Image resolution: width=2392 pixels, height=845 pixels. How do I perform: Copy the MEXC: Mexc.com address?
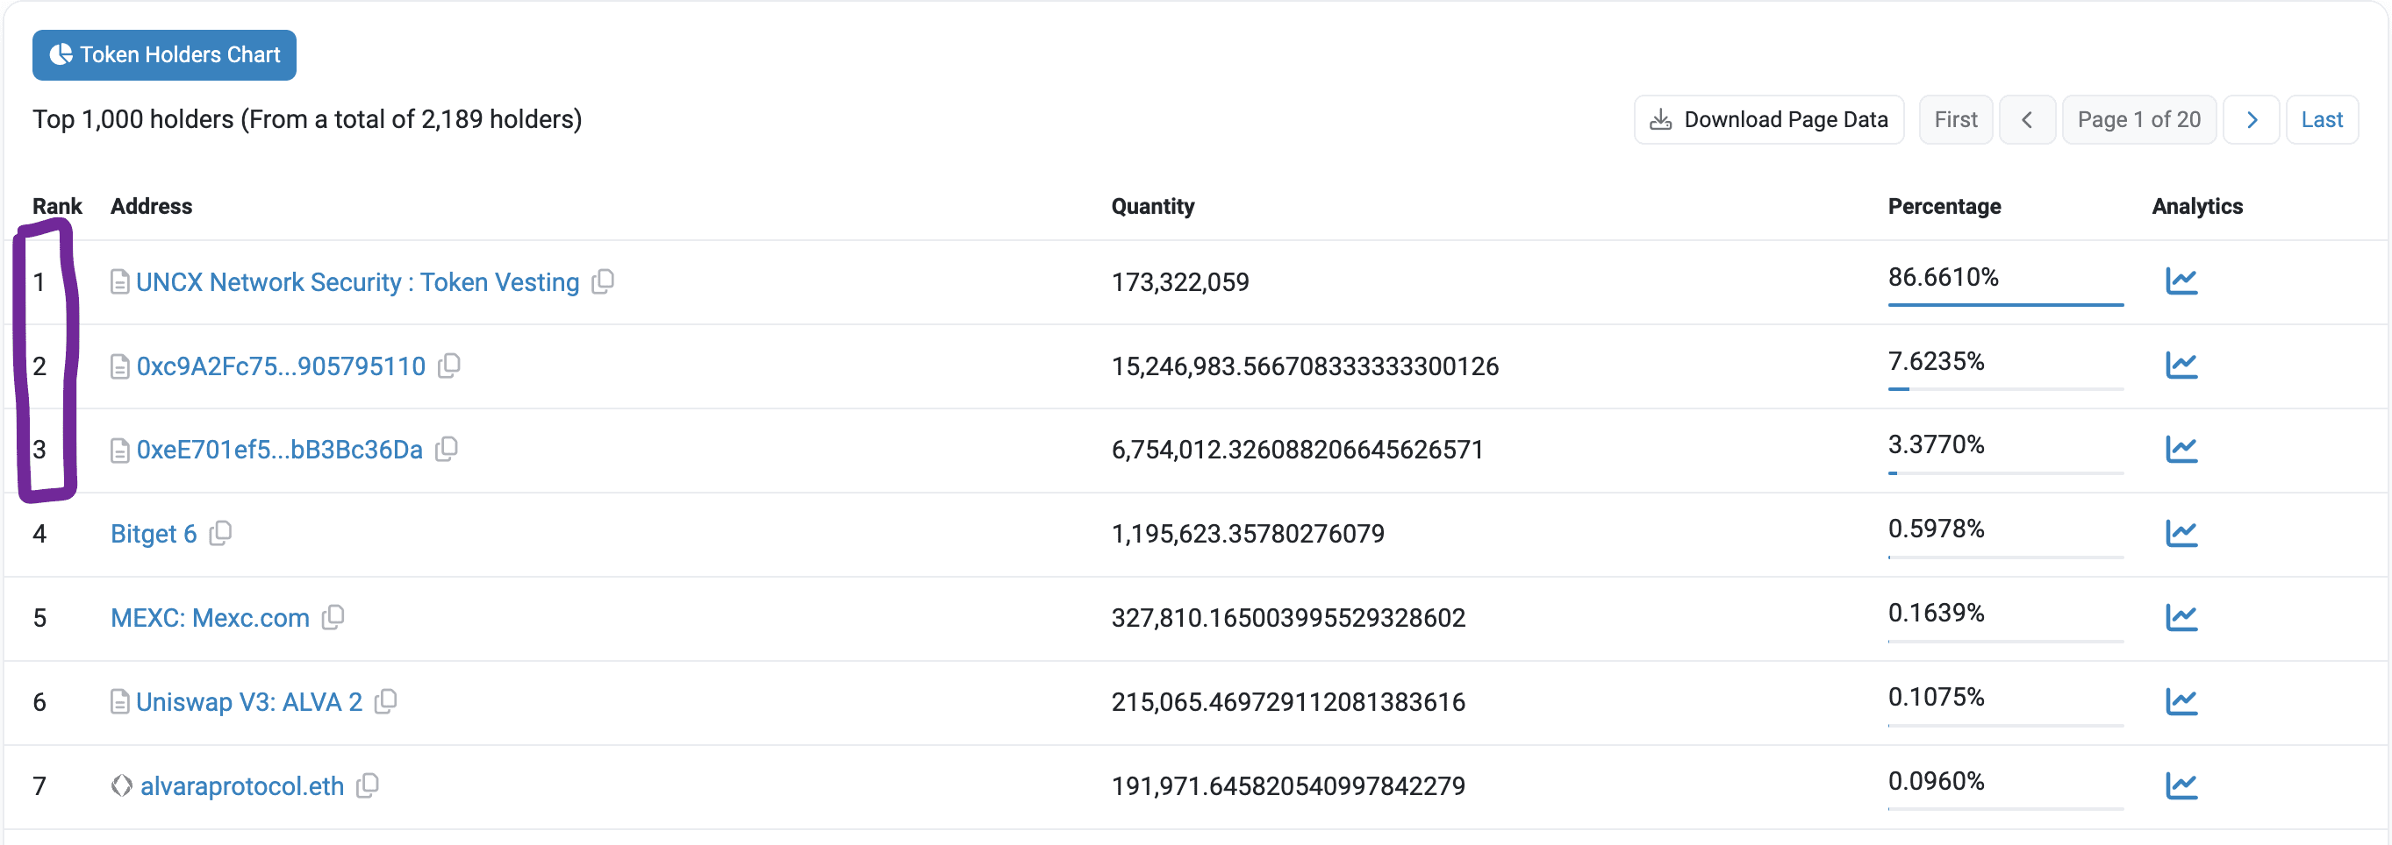click(x=333, y=618)
